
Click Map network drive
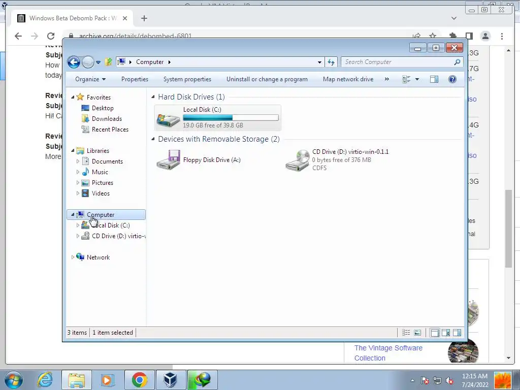[348, 79]
